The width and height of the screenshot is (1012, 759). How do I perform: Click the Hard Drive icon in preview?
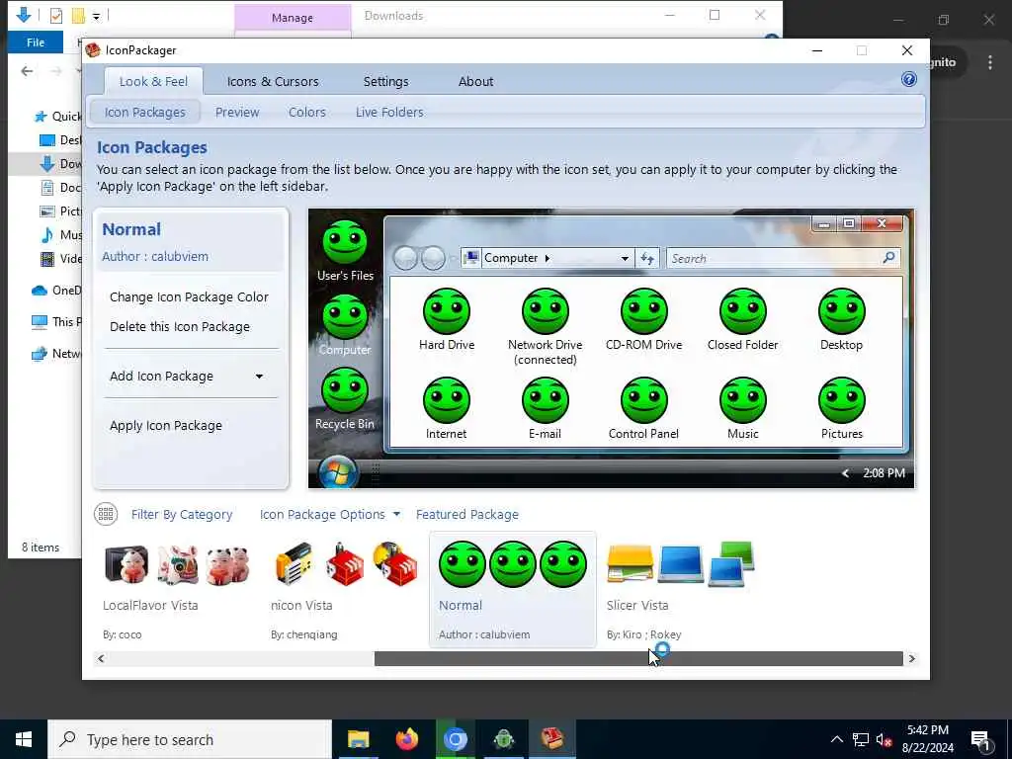[447, 311]
